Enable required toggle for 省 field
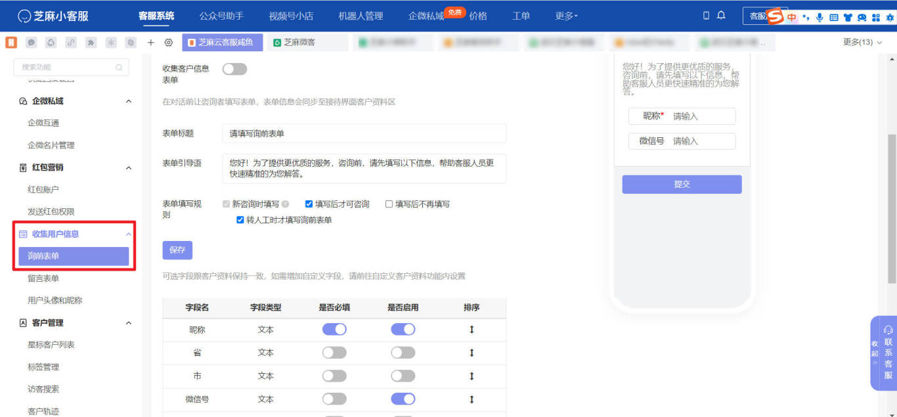The image size is (897, 417). [334, 353]
